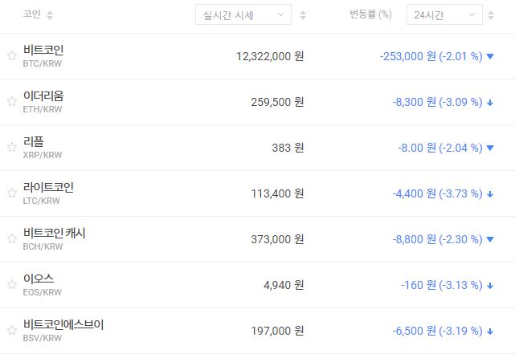Sort by coin name column arrows
The width and height of the screenshot is (515, 354).
pos(50,15)
